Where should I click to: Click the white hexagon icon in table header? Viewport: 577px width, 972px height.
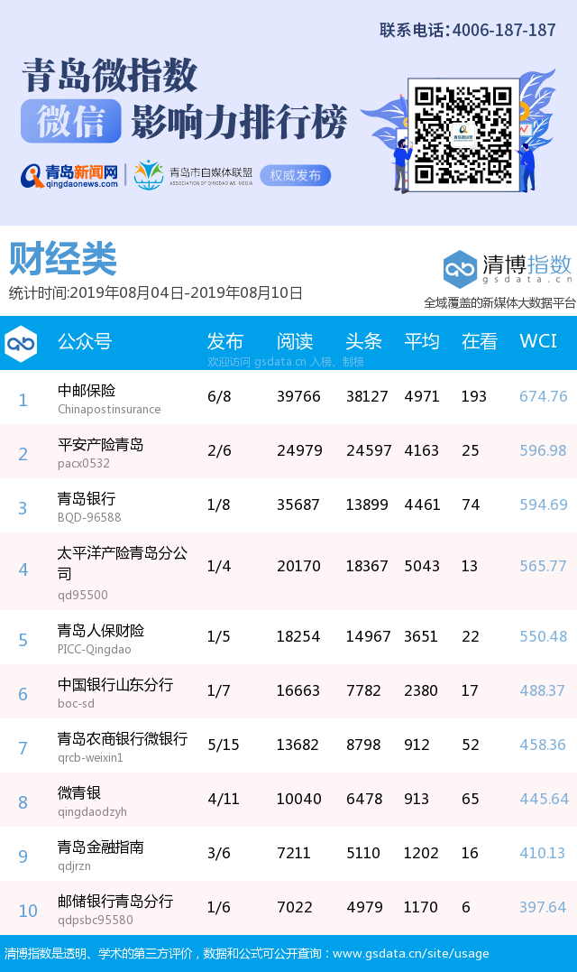pyautogui.click(x=21, y=343)
